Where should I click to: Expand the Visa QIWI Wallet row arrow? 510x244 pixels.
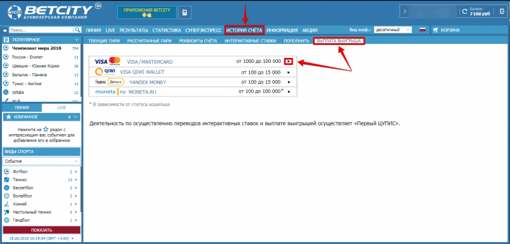tap(289, 72)
